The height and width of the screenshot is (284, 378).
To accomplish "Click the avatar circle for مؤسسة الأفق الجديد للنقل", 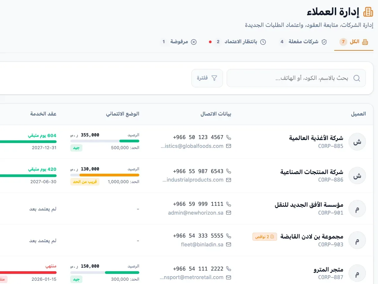I will pyautogui.click(x=357, y=209).
